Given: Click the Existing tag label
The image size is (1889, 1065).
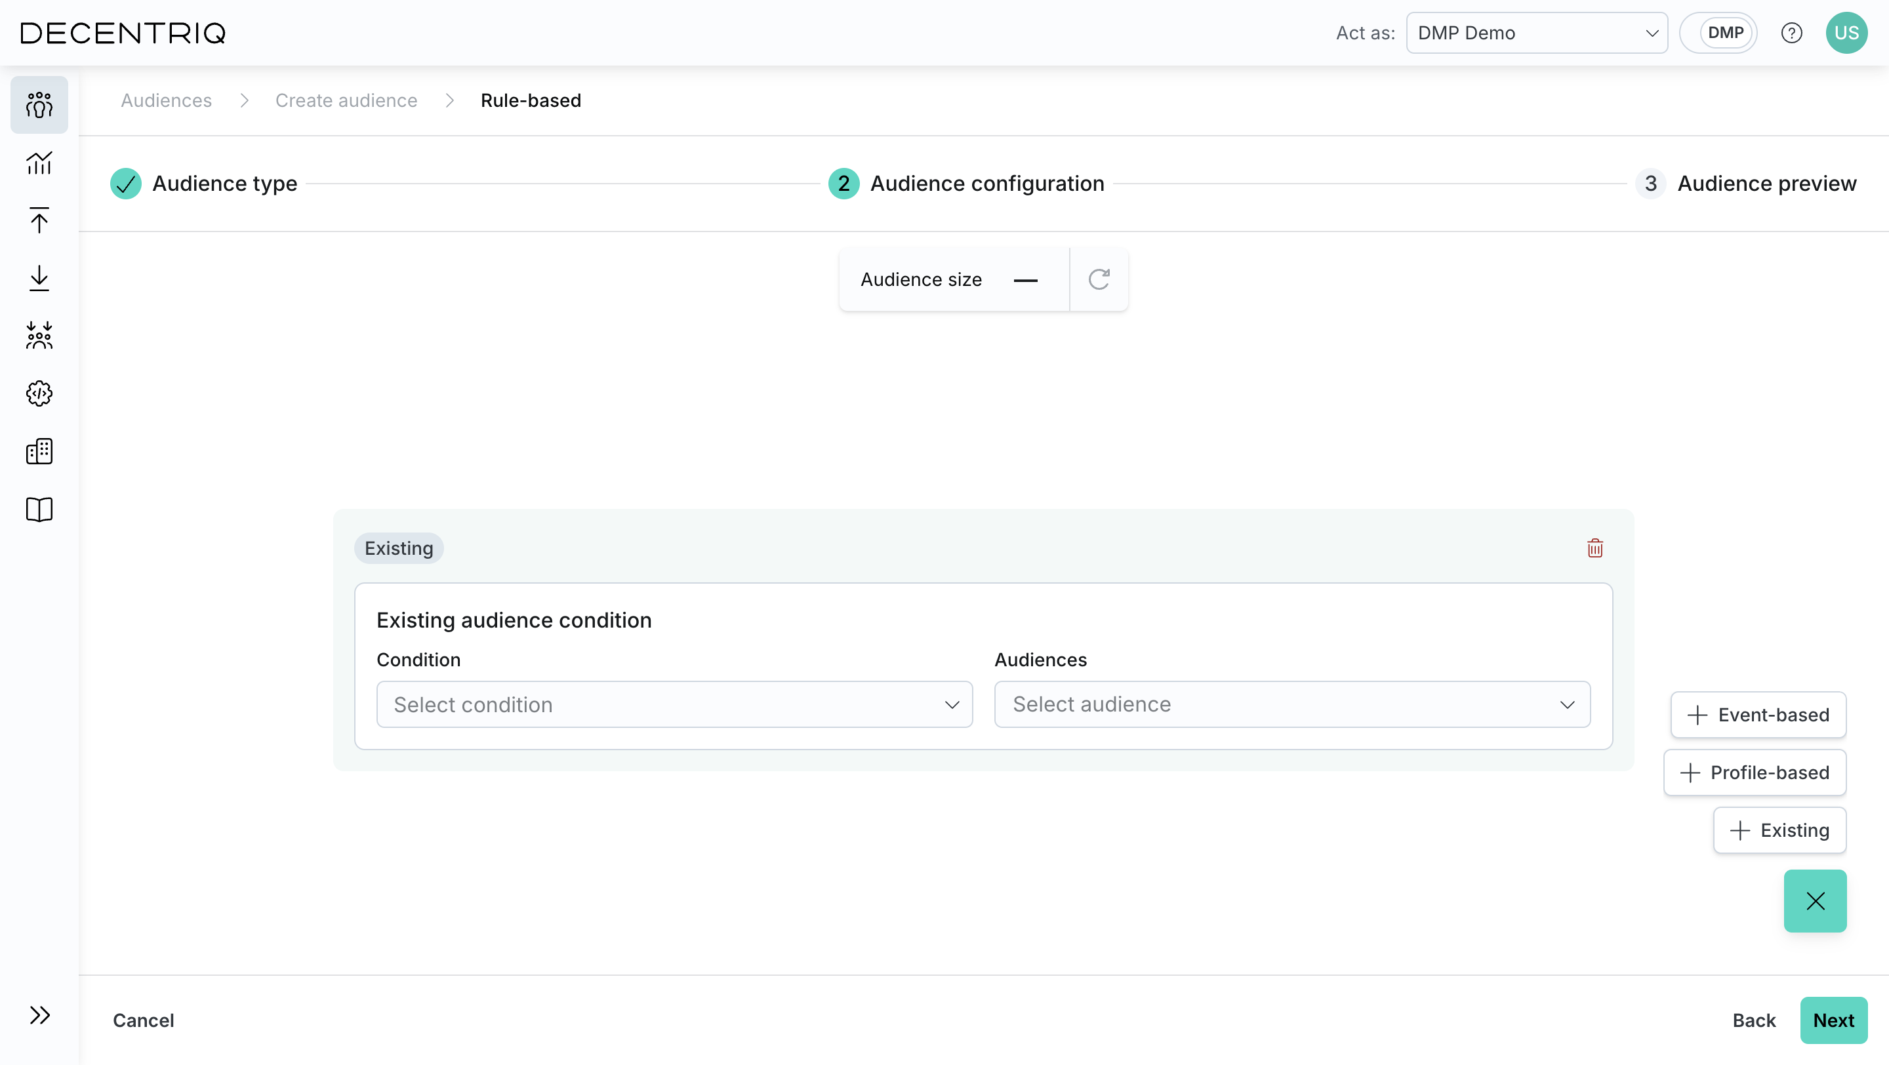Looking at the screenshot, I should (x=399, y=548).
